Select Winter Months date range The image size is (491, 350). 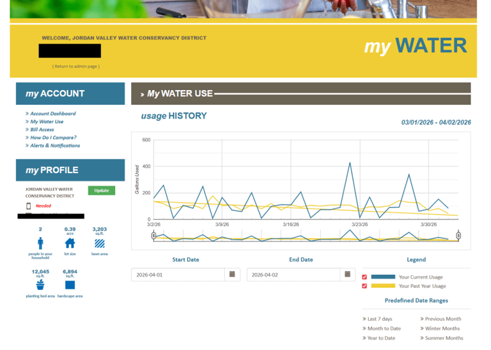click(x=442, y=328)
